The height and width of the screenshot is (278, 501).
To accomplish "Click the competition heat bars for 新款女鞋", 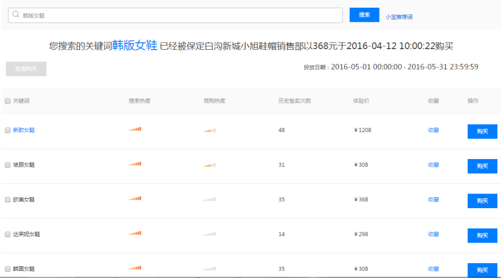I will pos(209,130).
